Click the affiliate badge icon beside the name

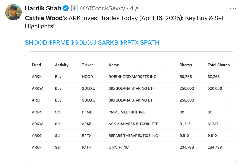click(74, 8)
